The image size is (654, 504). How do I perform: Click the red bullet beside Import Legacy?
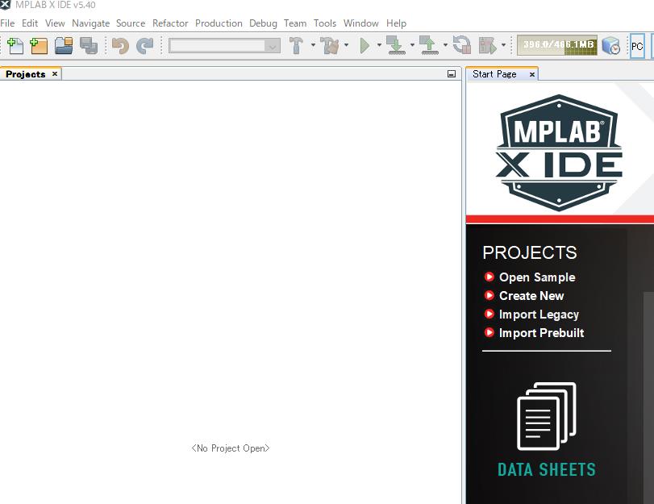[x=489, y=314]
